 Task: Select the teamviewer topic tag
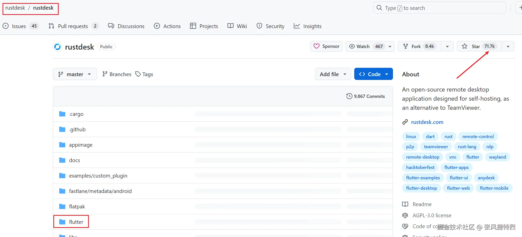pyautogui.click(x=436, y=147)
